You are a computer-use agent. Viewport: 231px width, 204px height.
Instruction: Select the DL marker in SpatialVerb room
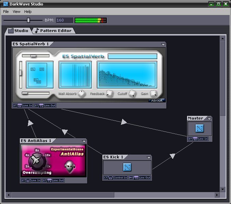35,80
